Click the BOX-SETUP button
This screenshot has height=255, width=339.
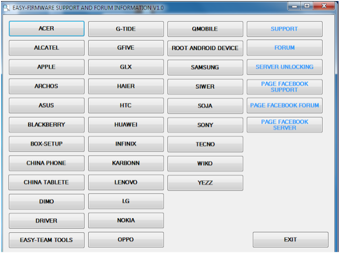tap(46, 144)
